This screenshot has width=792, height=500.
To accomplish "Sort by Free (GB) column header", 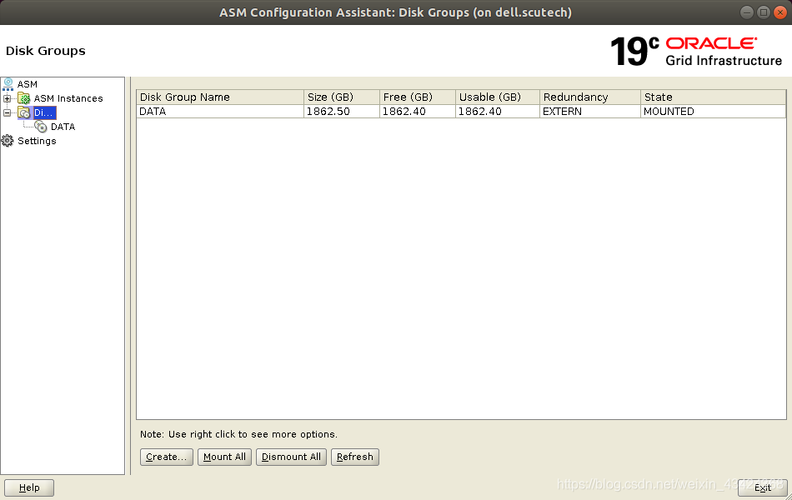I will (x=418, y=97).
